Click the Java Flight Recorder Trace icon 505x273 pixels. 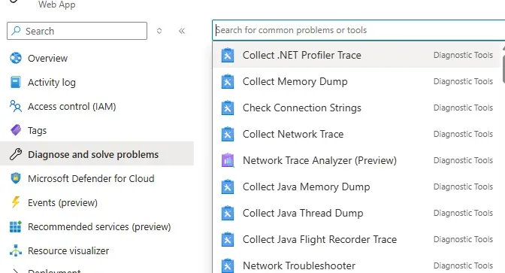(228, 239)
